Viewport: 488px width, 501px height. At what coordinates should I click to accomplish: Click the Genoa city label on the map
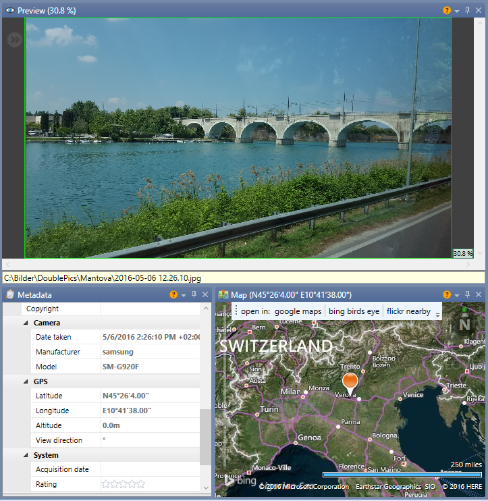[309, 438]
